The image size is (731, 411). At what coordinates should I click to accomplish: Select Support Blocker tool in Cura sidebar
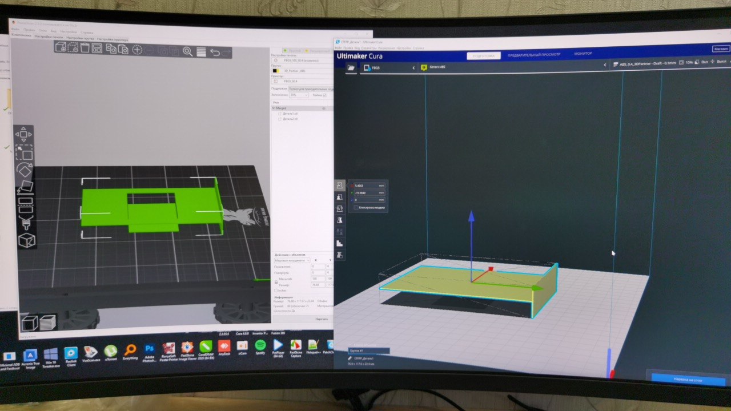point(340,255)
